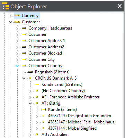The image size is (125, 138).
Task: Expand the Currency dimension node
Action: point(11,16)
